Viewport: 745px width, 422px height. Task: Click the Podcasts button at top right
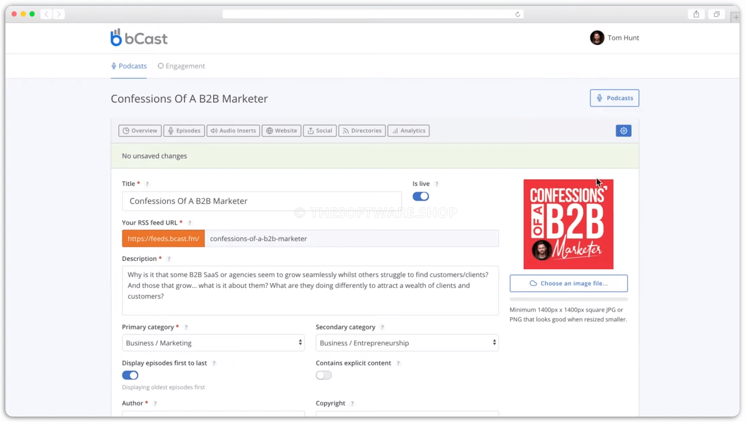(x=614, y=98)
